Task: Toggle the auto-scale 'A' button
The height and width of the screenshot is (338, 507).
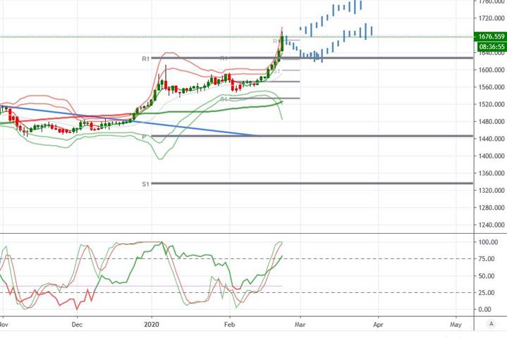Action: click(491, 323)
